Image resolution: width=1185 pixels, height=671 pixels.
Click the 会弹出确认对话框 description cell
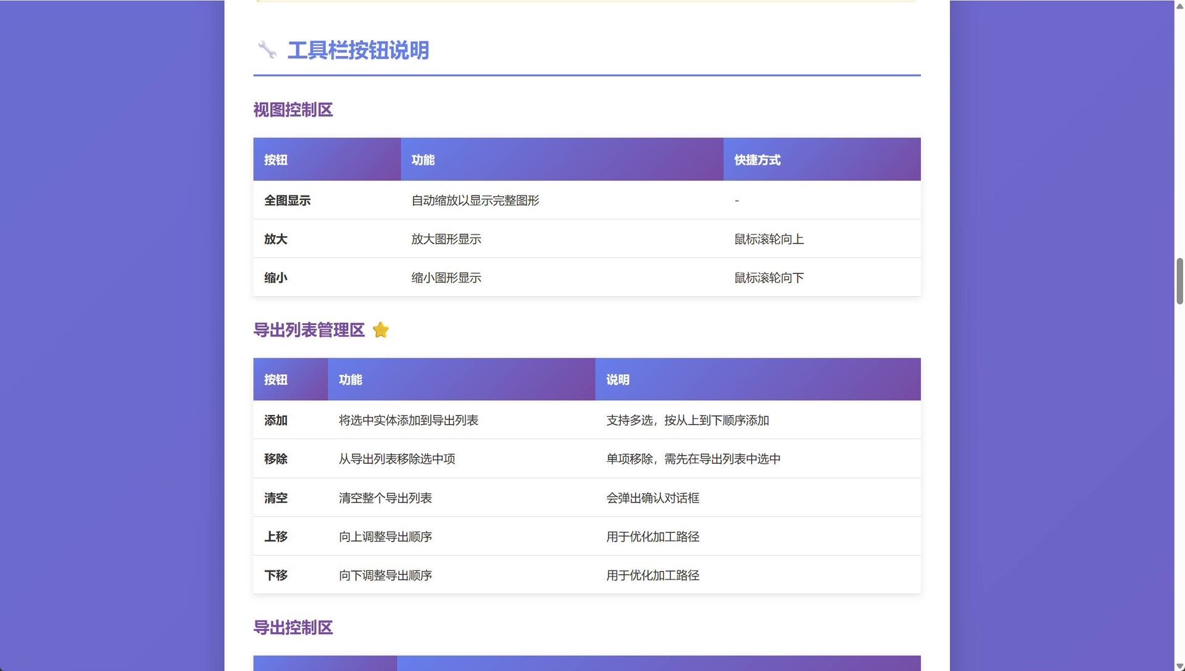point(652,498)
